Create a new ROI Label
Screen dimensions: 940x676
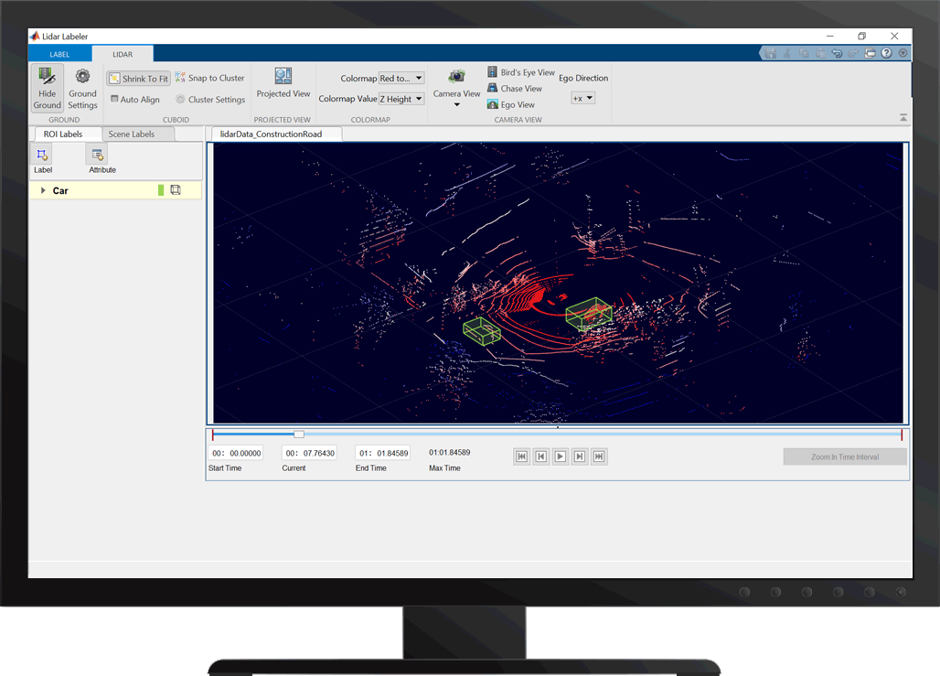tap(41, 158)
